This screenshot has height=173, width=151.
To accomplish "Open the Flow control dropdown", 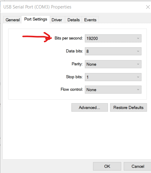I will [x=113, y=90].
